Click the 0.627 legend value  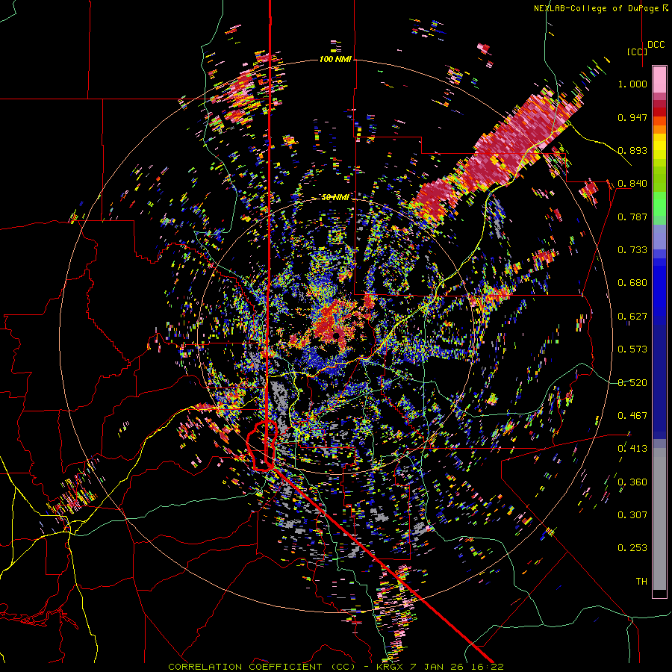tap(632, 317)
